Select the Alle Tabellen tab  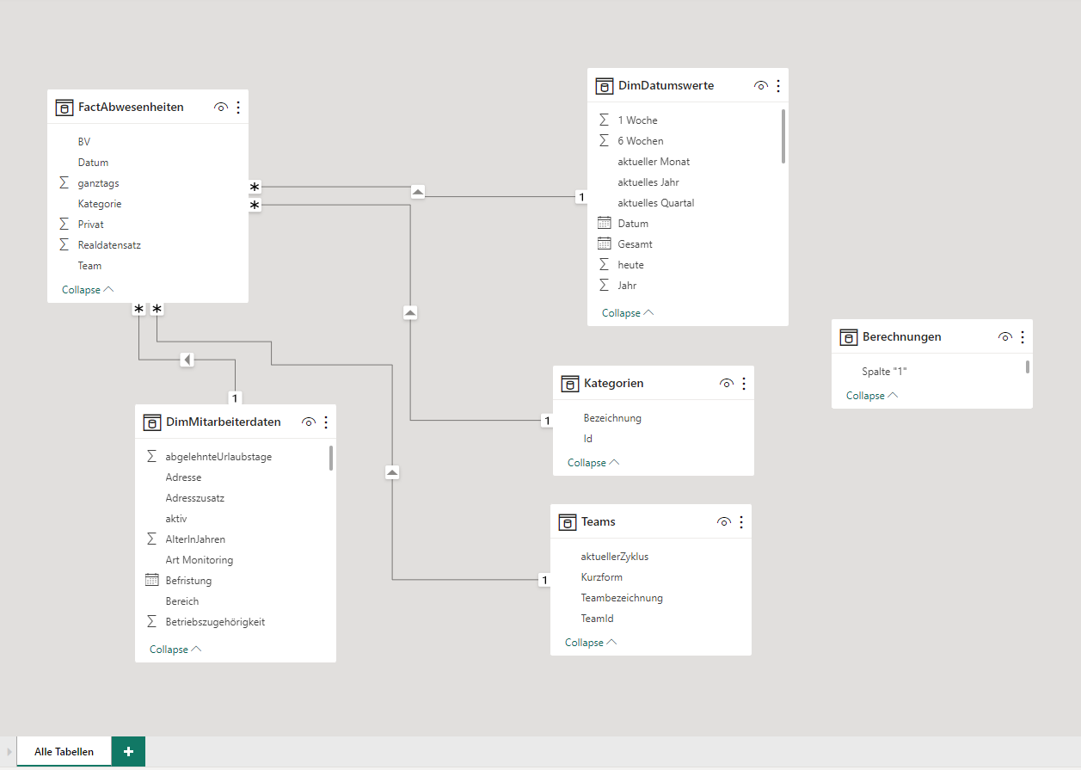coord(64,751)
